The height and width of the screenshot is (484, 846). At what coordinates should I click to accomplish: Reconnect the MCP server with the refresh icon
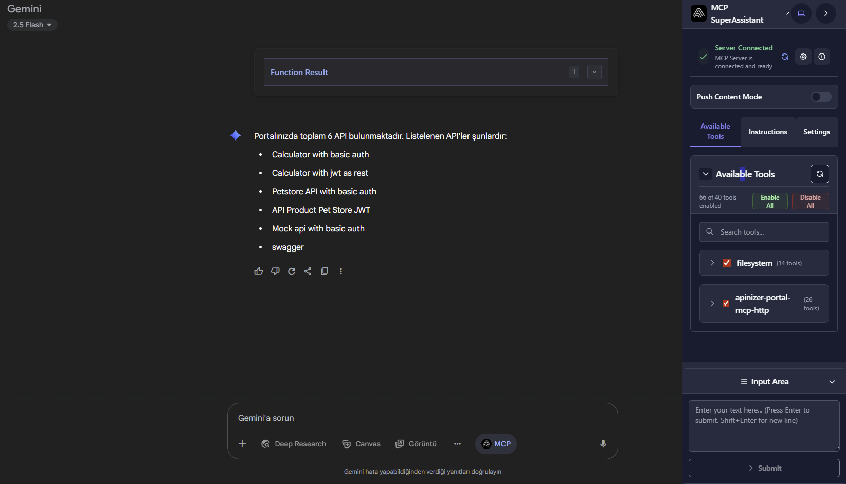[785, 57]
